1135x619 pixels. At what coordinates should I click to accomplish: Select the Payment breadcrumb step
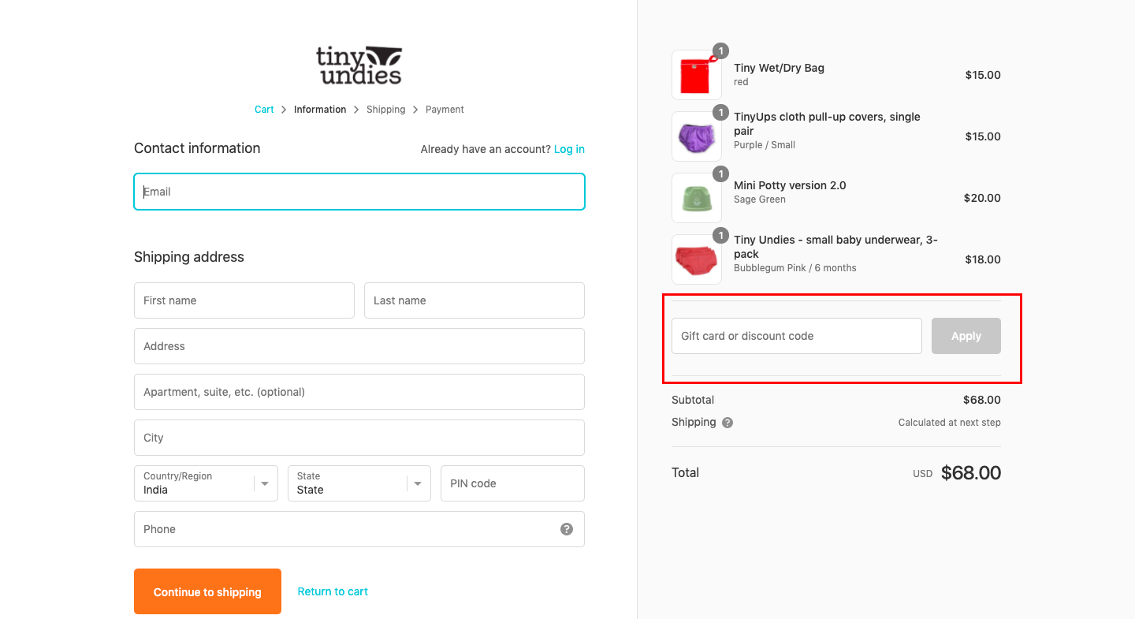(445, 110)
